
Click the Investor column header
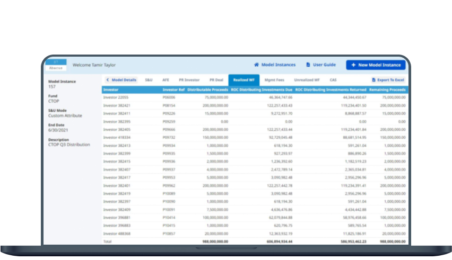pyautogui.click(x=111, y=89)
